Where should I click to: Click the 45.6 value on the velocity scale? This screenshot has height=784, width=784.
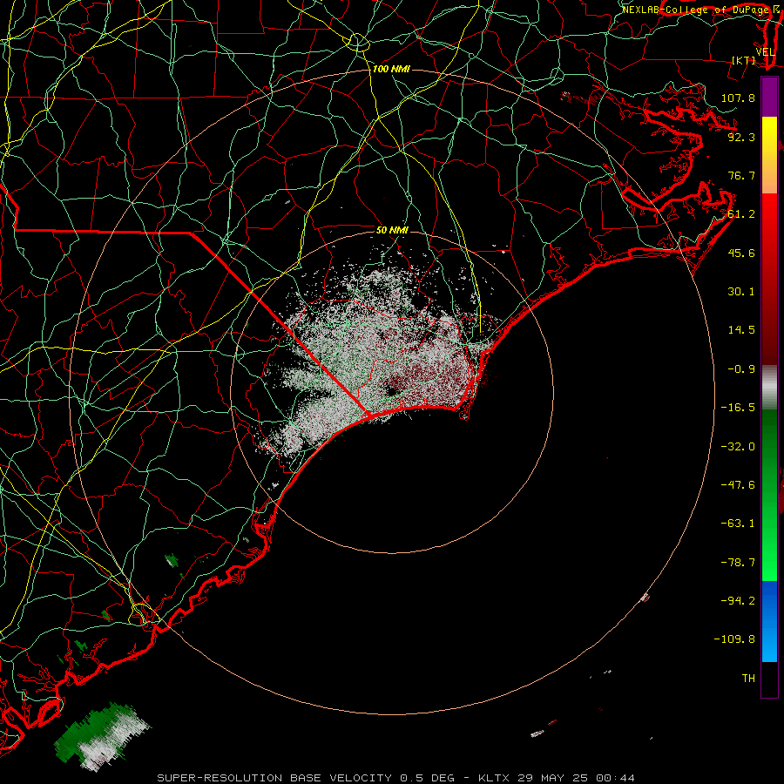tap(741, 253)
